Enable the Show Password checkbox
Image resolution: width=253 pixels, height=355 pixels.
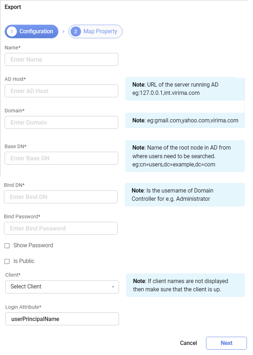pyautogui.click(x=7, y=246)
